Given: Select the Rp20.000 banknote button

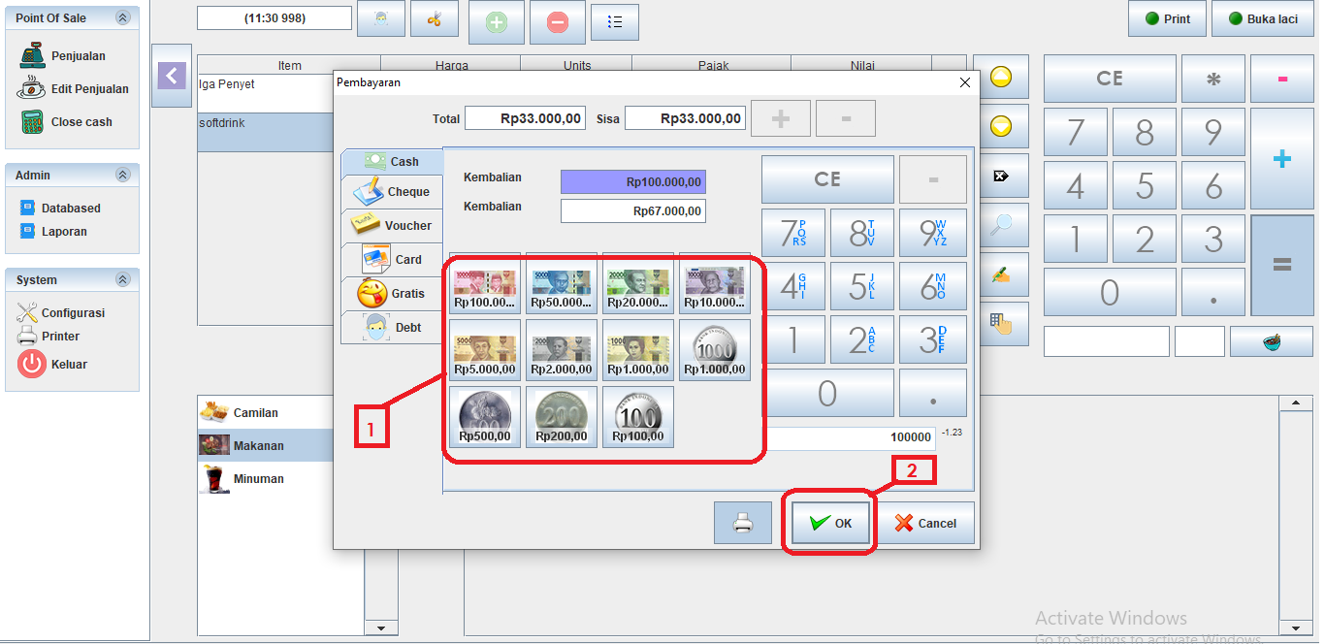Looking at the screenshot, I should (x=638, y=289).
